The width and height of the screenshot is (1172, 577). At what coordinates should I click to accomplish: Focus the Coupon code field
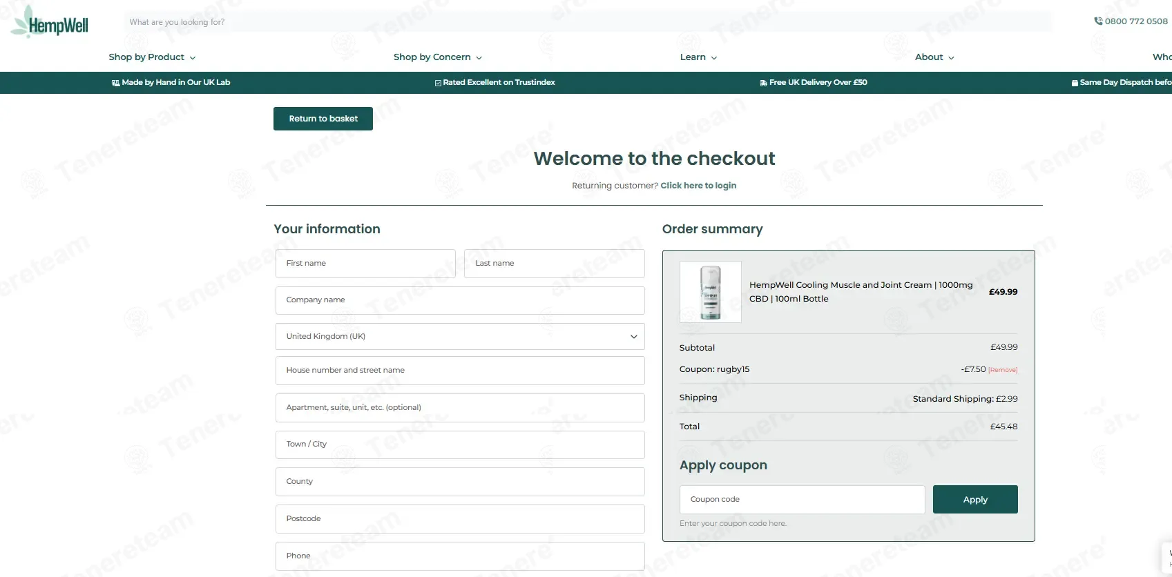click(803, 500)
